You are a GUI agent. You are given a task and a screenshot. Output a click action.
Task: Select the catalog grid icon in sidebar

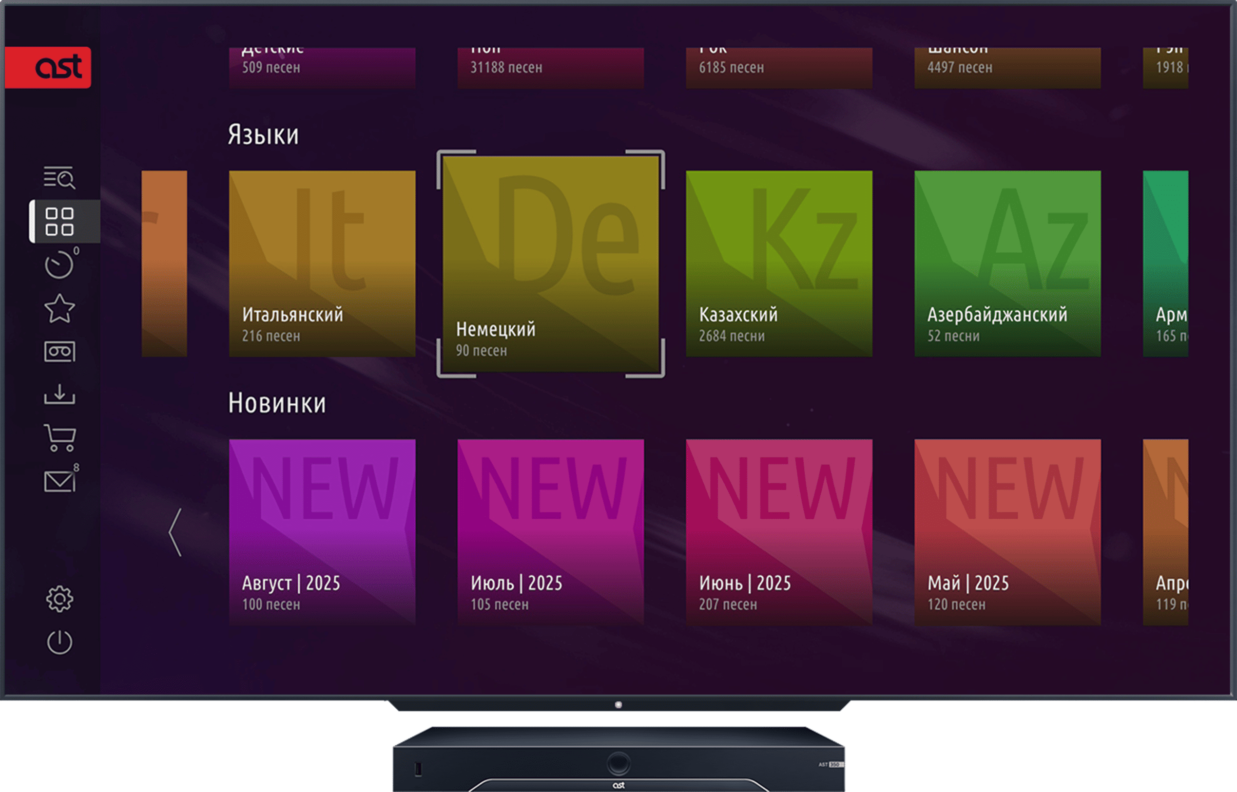pos(59,222)
